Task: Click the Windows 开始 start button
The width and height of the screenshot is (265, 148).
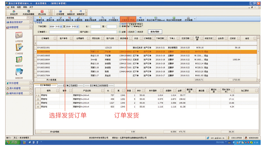Action: (13, 143)
